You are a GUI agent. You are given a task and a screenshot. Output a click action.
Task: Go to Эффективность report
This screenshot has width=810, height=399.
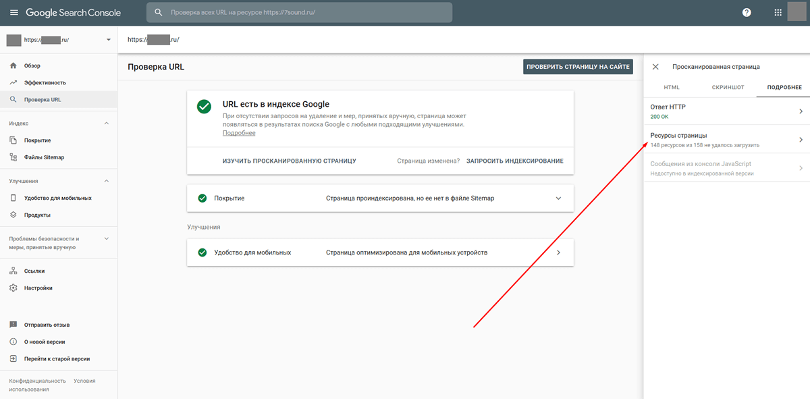click(45, 82)
